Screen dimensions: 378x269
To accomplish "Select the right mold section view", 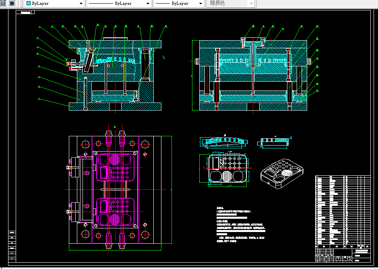I will pos(253,75).
